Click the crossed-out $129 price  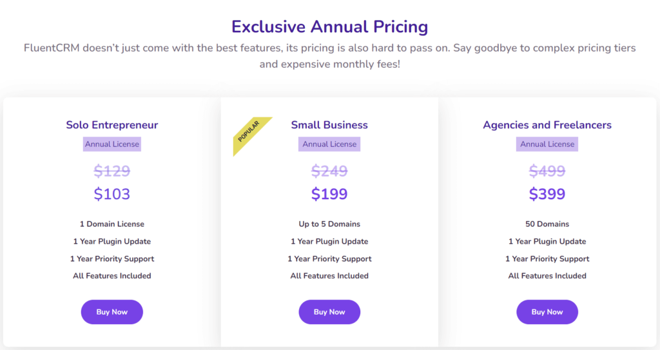pyautogui.click(x=112, y=171)
